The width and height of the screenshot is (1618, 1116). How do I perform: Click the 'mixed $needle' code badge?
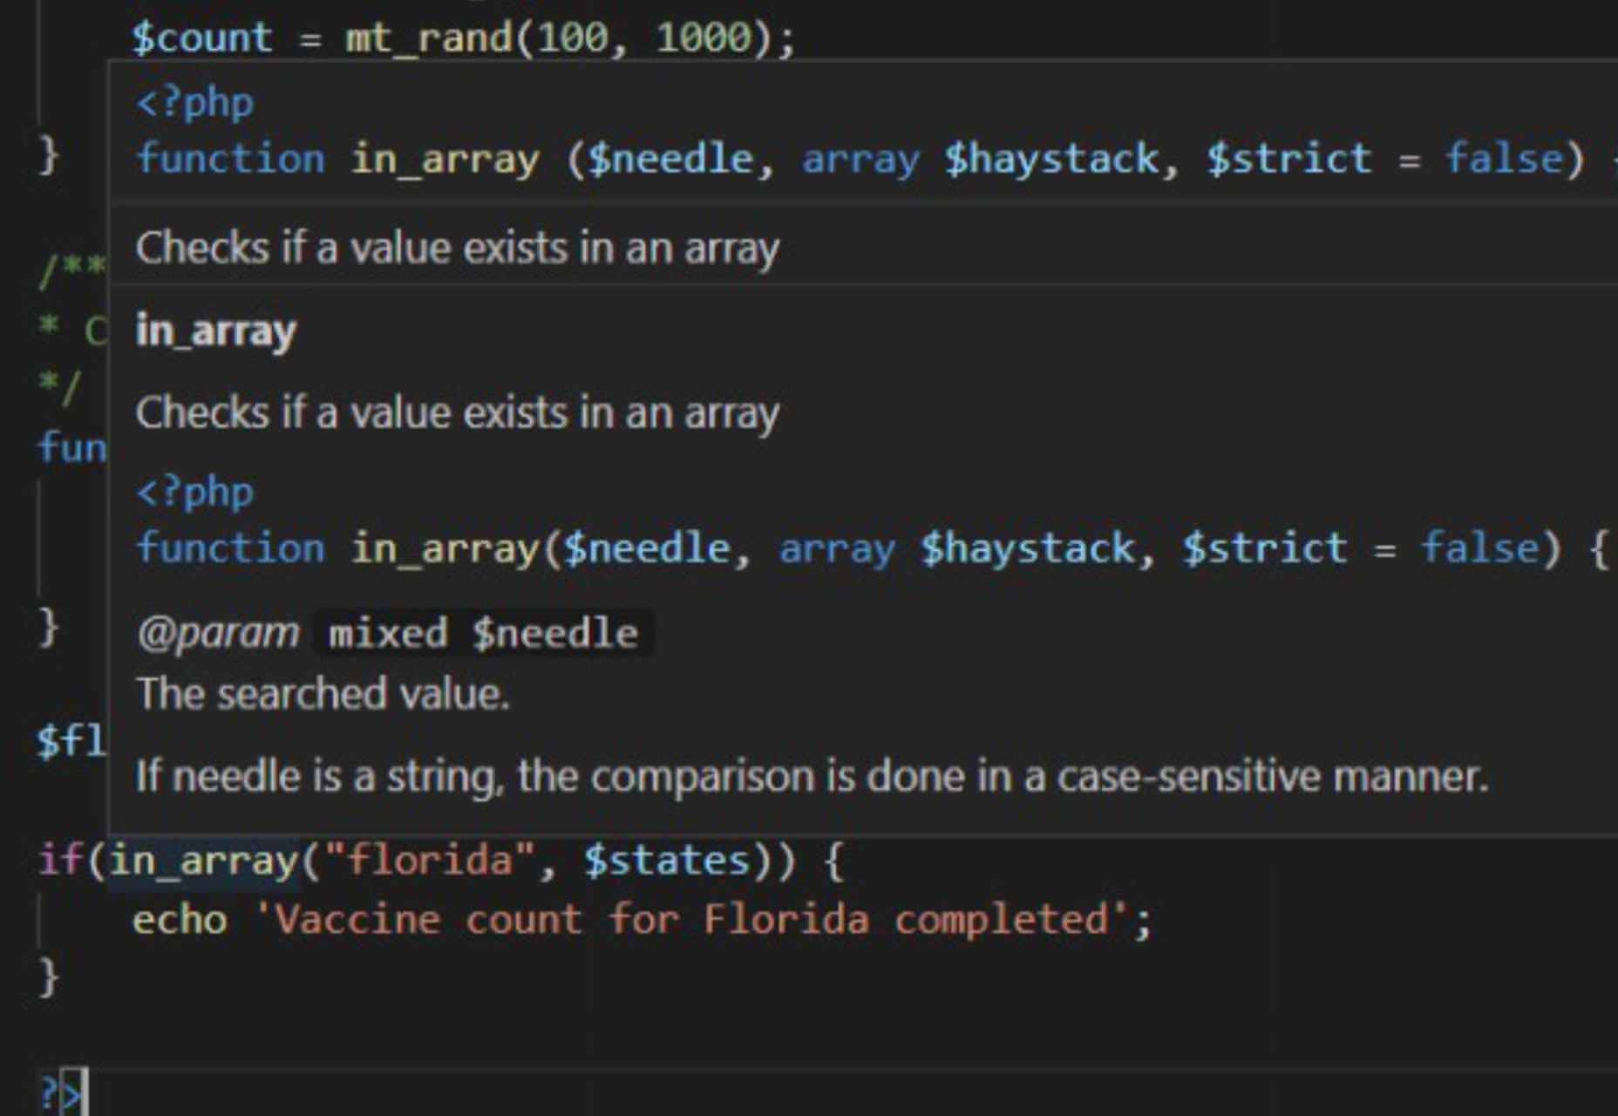pyautogui.click(x=484, y=633)
